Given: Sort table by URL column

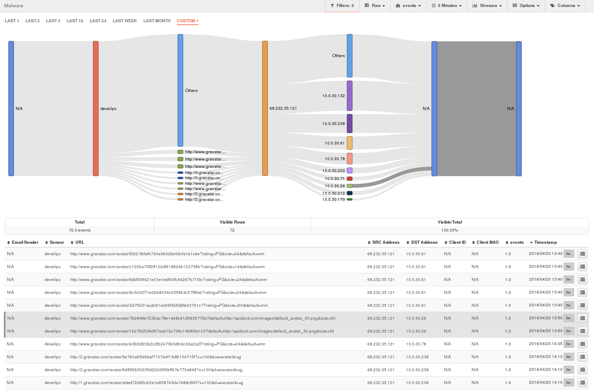Looking at the screenshot, I should [x=77, y=242].
